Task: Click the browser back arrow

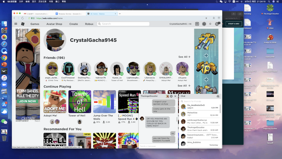Action: (15, 18)
